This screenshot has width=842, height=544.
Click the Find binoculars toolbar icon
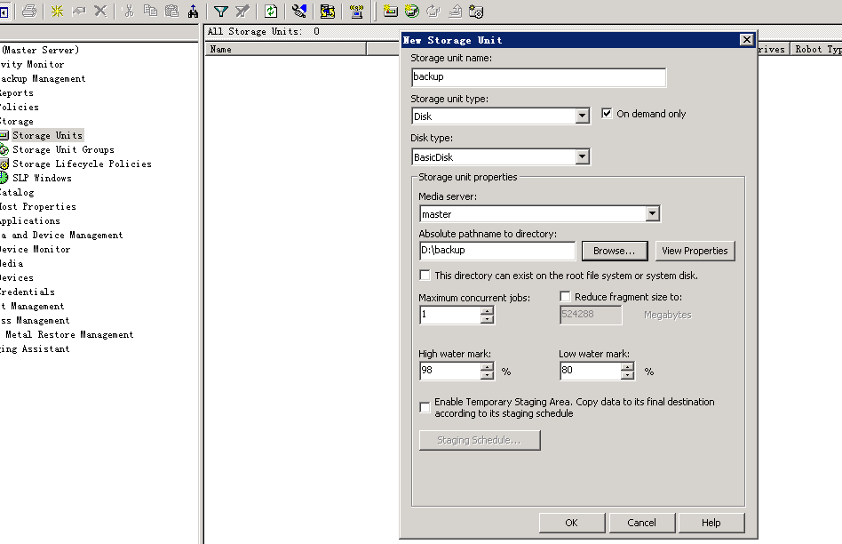[193, 11]
